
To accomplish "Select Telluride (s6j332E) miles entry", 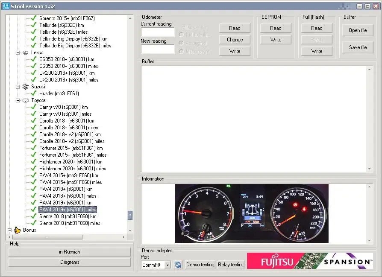I will coord(63,32).
